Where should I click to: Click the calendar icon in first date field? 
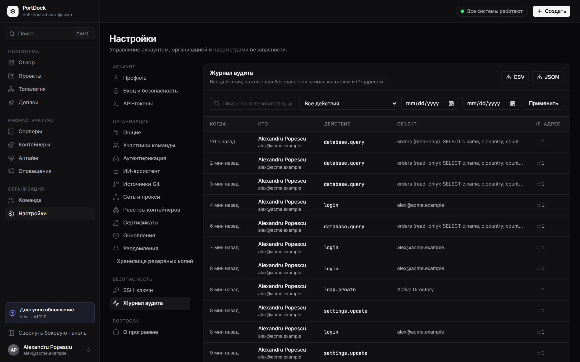pos(451,104)
